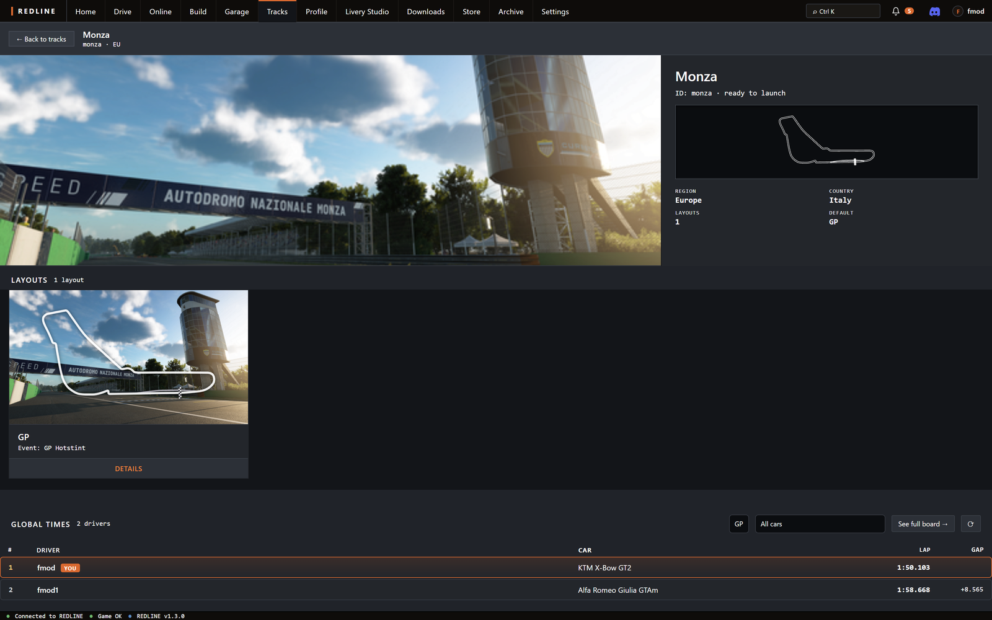The width and height of the screenshot is (992, 620).
Task: Switch to the Archive tab
Action: click(x=511, y=11)
